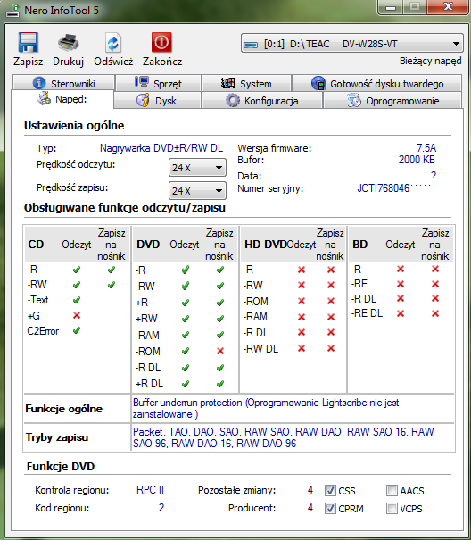The image size is (471, 540).
Task: Click the Drukuj printer icon
Action: [x=68, y=43]
